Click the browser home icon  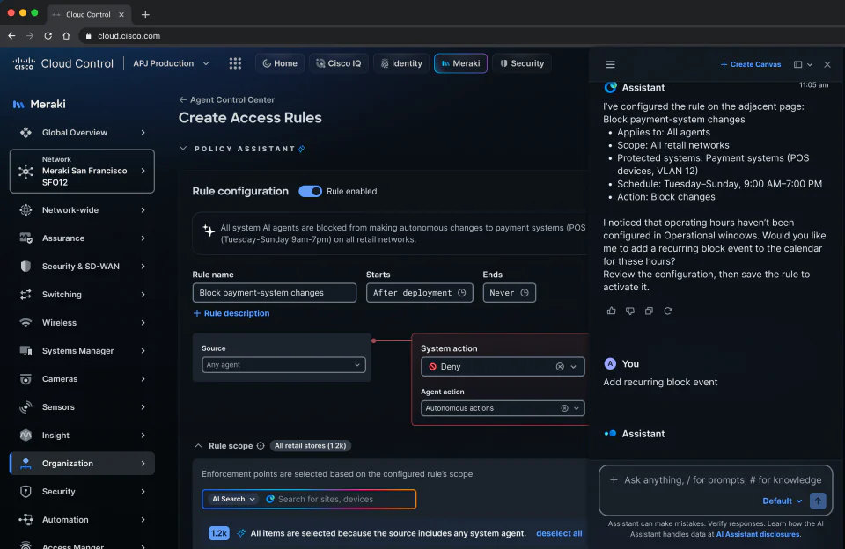66,36
